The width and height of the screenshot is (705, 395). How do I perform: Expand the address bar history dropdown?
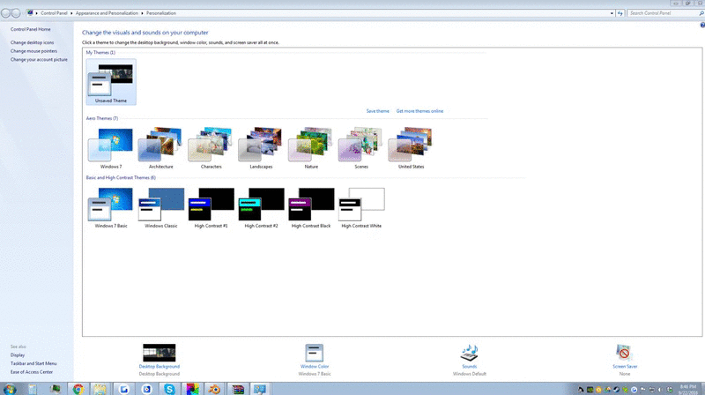coord(612,13)
